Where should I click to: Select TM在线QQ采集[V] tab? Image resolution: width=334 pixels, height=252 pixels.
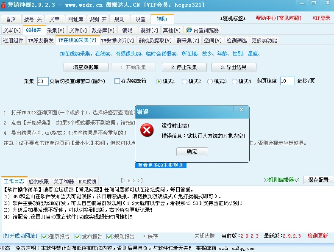[x=77, y=40]
